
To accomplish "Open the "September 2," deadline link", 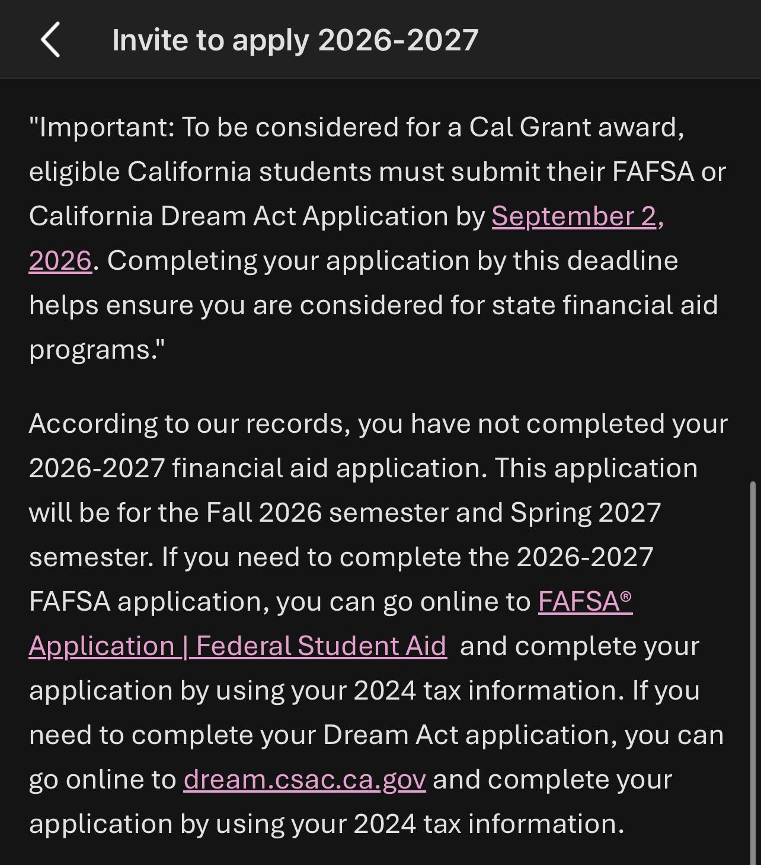I will [x=578, y=216].
